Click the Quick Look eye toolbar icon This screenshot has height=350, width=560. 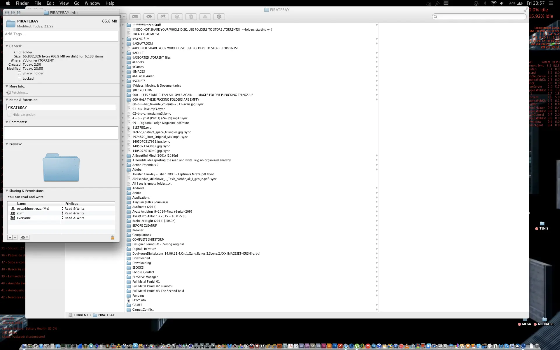click(149, 17)
